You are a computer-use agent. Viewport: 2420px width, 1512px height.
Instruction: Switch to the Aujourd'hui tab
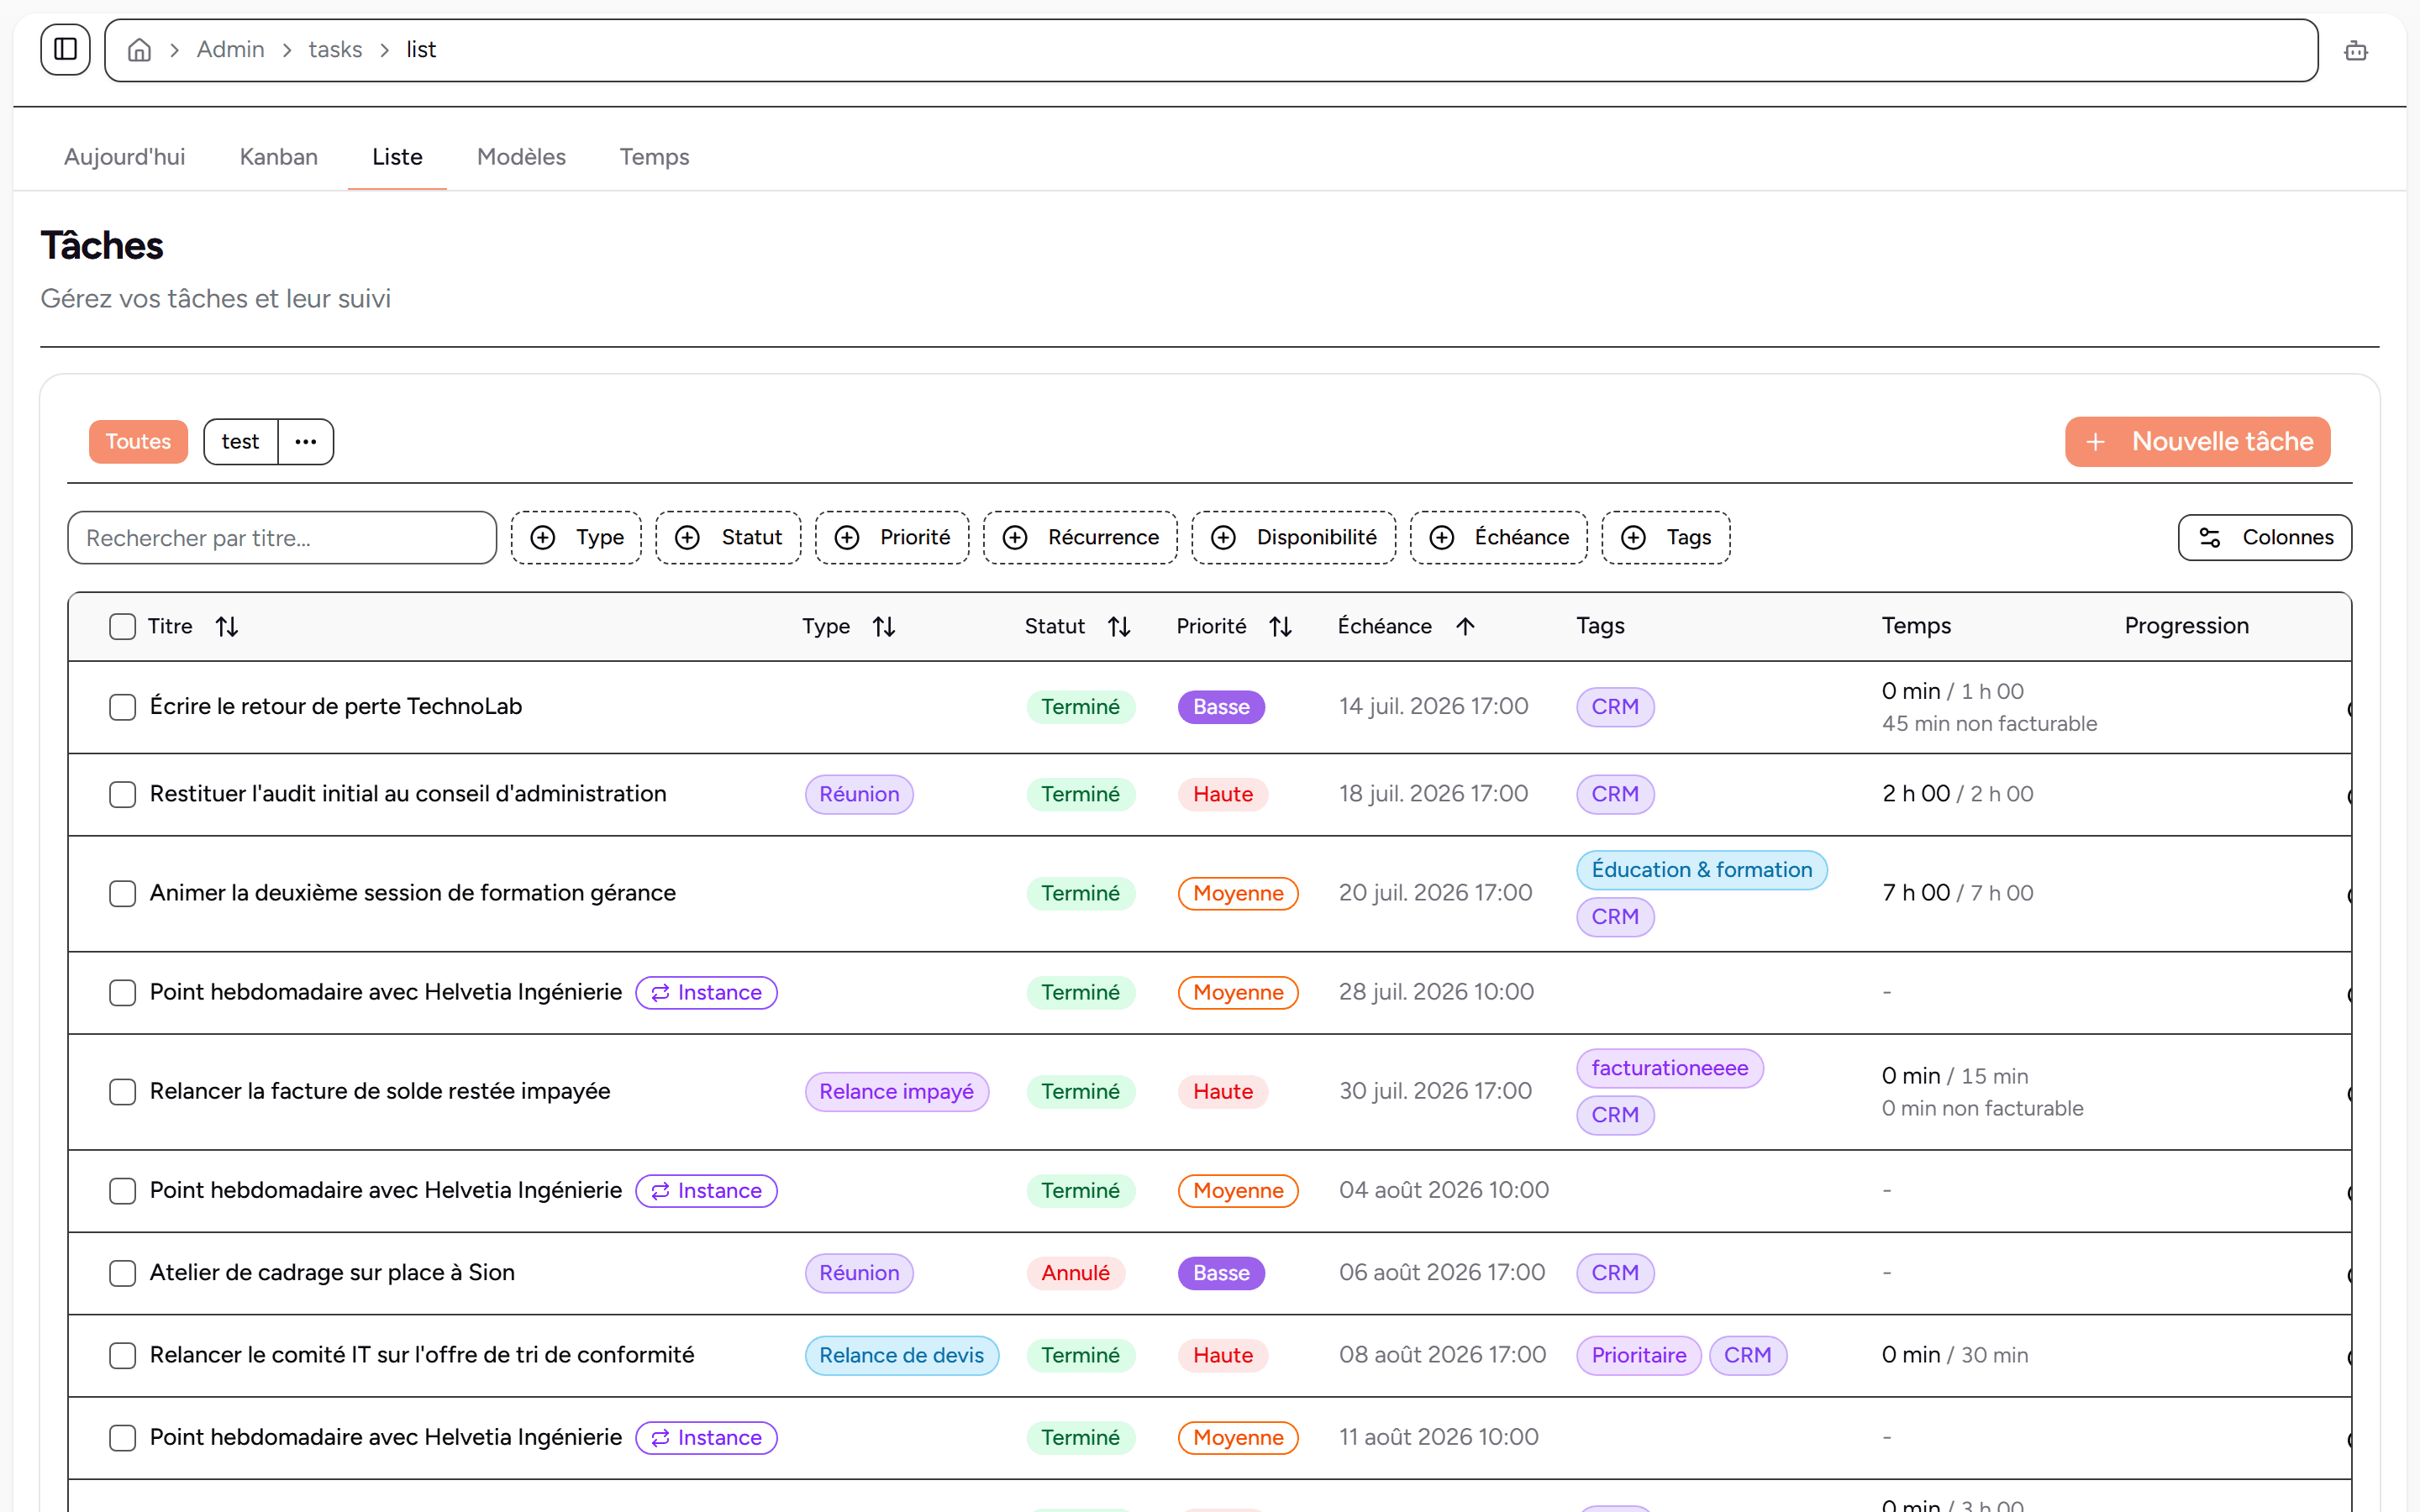point(125,157)
